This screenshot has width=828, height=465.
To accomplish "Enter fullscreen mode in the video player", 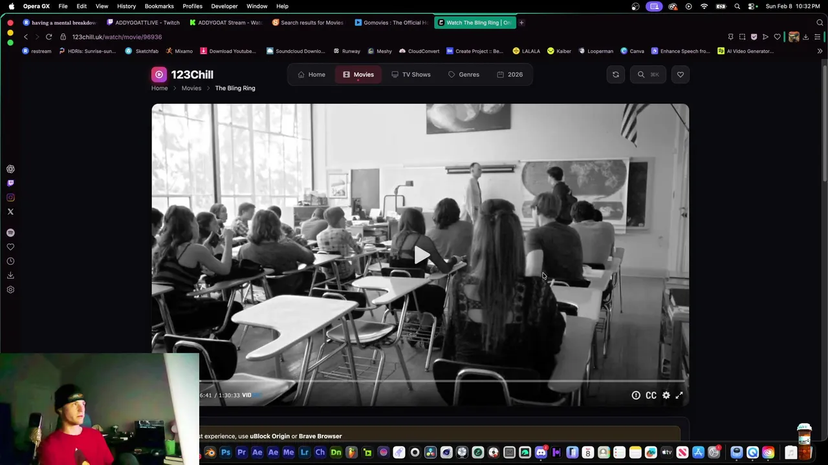I will tap(679, 395).
